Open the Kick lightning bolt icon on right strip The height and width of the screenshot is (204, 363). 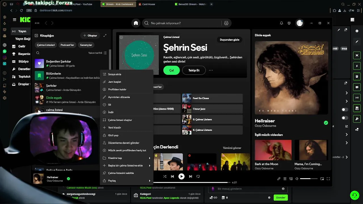pos(357,66)
